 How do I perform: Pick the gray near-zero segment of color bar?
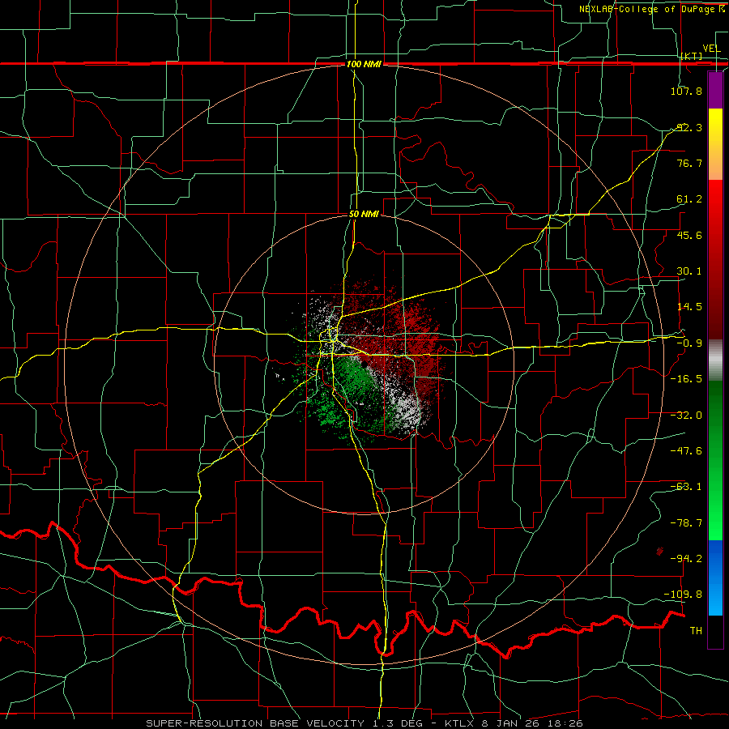point(715,360)
